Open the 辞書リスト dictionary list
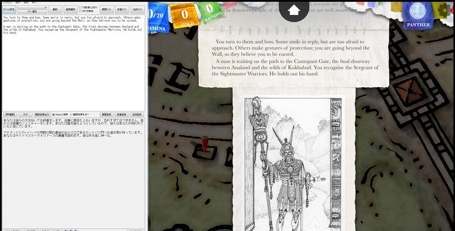 coord(122,9)
